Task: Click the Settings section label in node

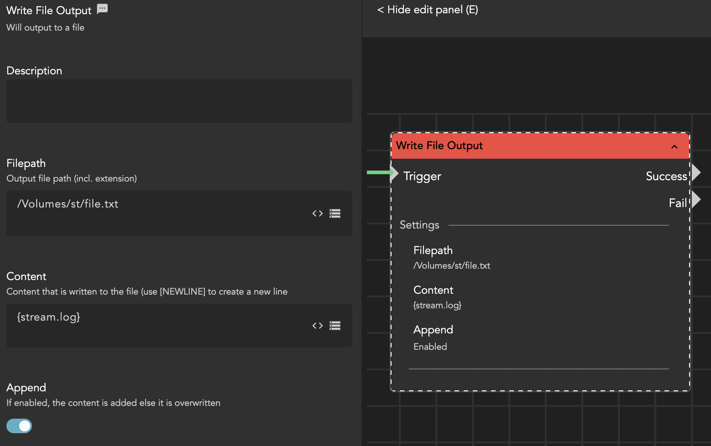Action: [x=419, y=225]
